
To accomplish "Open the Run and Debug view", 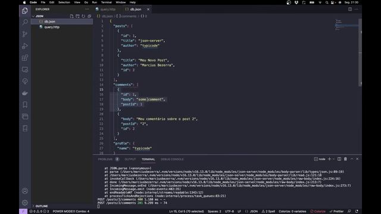I will tap(25, 46).
